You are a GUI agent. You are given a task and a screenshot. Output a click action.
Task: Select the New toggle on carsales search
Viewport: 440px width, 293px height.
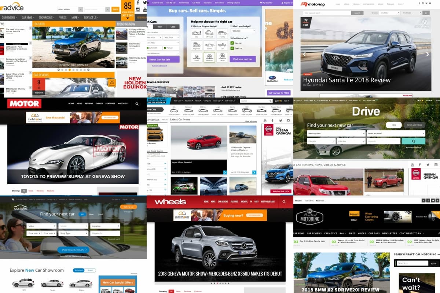point(91,214)
